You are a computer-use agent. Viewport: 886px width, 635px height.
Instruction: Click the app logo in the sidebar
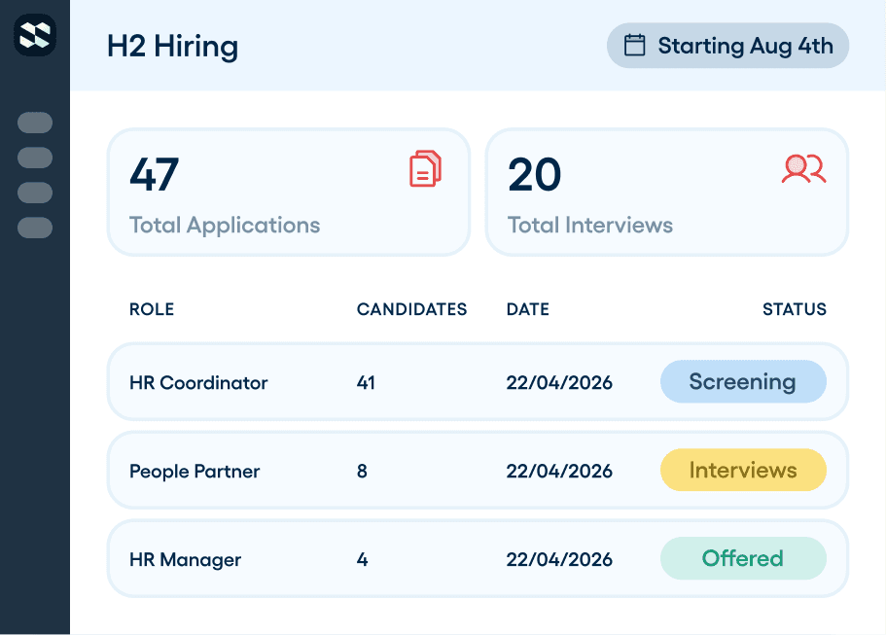(x=35, y=35)
